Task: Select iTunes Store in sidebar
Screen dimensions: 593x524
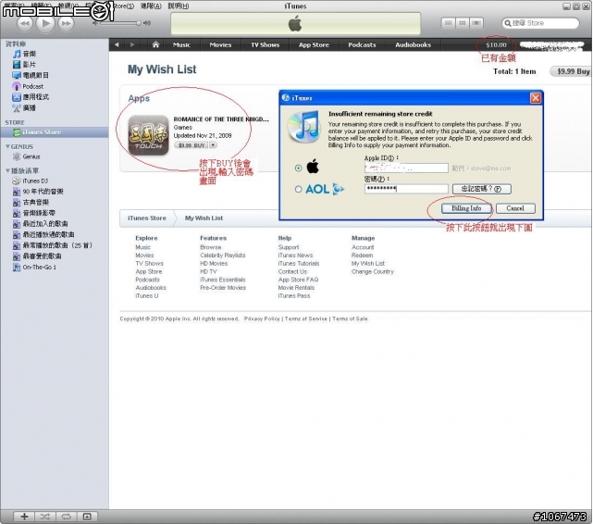Action: pos(54,132)
